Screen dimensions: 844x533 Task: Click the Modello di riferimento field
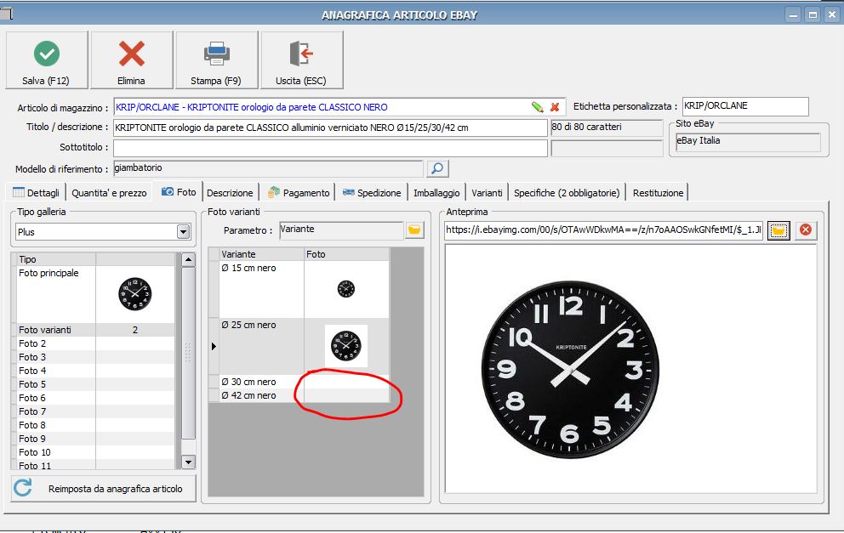click(268, 168)
